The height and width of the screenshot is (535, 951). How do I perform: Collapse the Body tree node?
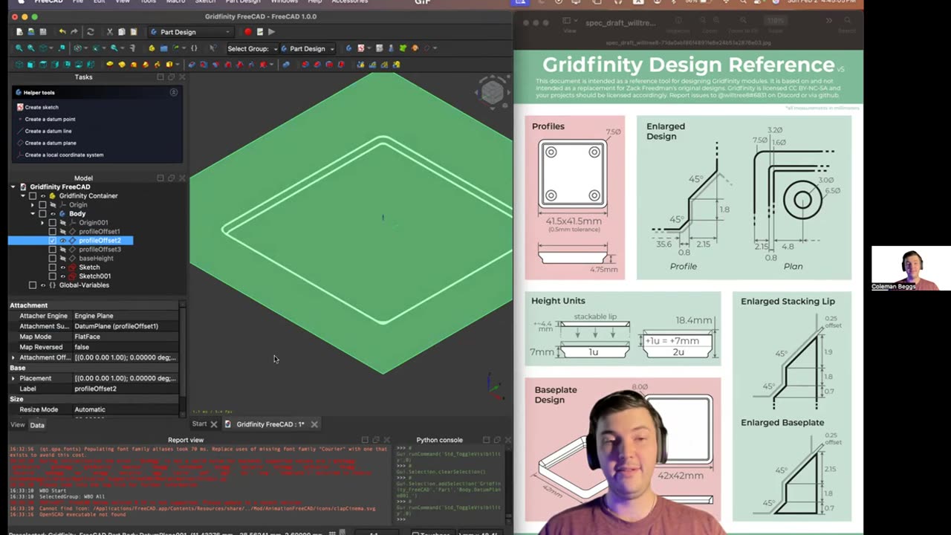pyautogui.click(x=32, y=214)
